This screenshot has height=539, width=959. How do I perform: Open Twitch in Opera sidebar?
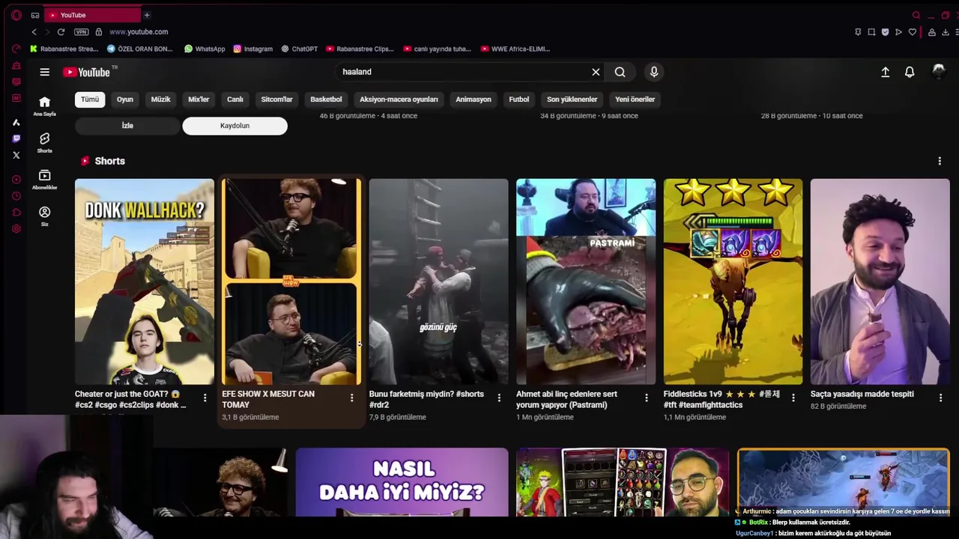[x=16, y=138]
